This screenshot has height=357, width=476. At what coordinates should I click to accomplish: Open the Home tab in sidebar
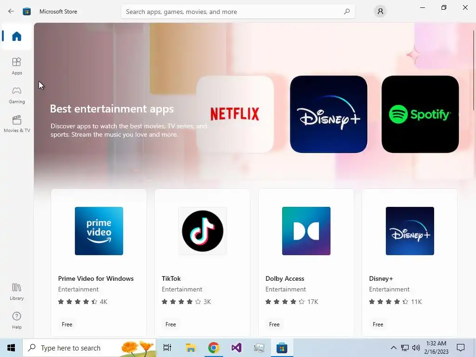tap(17, 36)
